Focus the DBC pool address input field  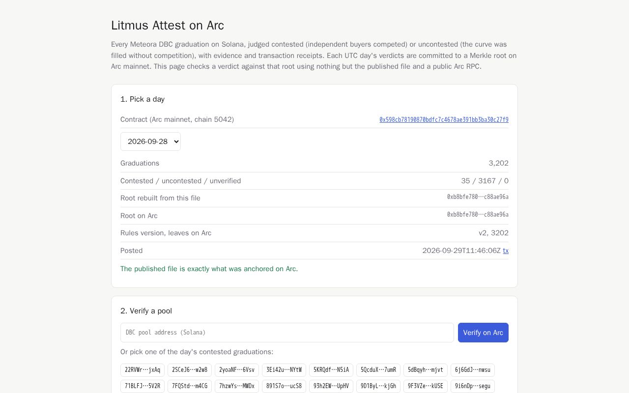[x=287, y=333]
